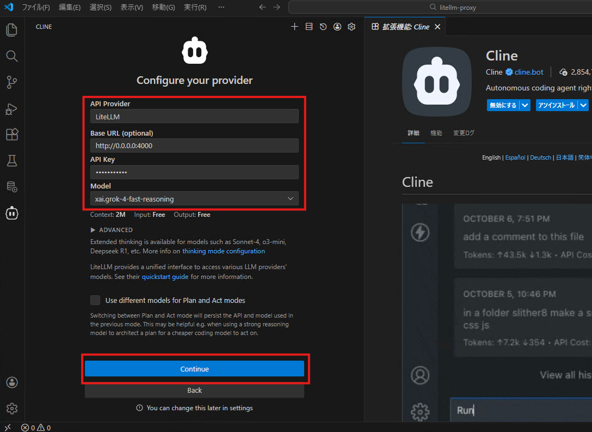Open Cline account icon in panel header
This screenshot has height=432, width=592.
(x=337, y=27)
